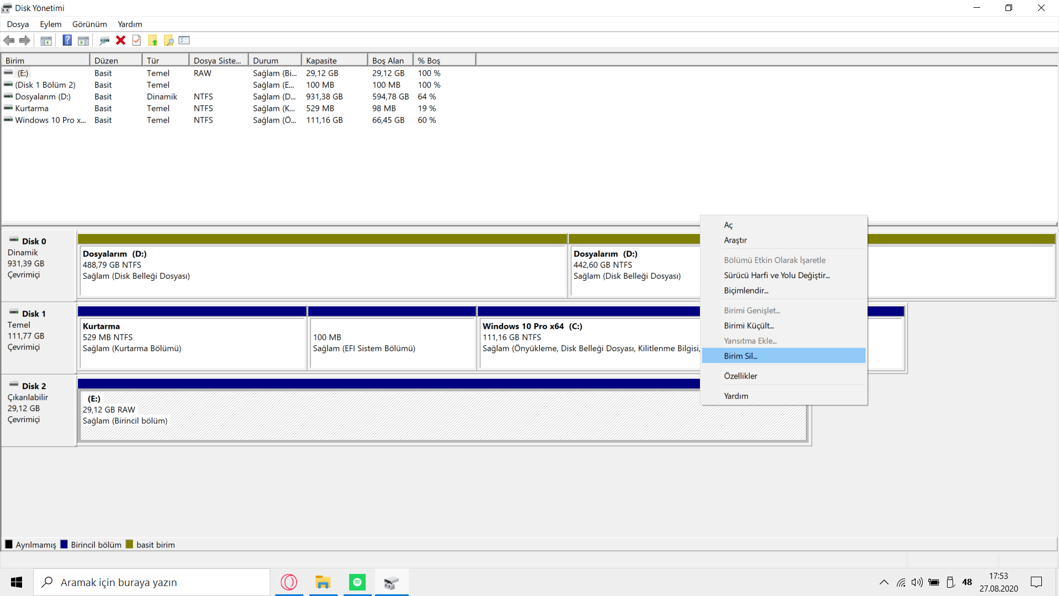Image resolution: width=1059 pixels, height=596 pixels.
Task: Click the disk connect/rescan toolbar icon
Action: (x=104, y=40)
